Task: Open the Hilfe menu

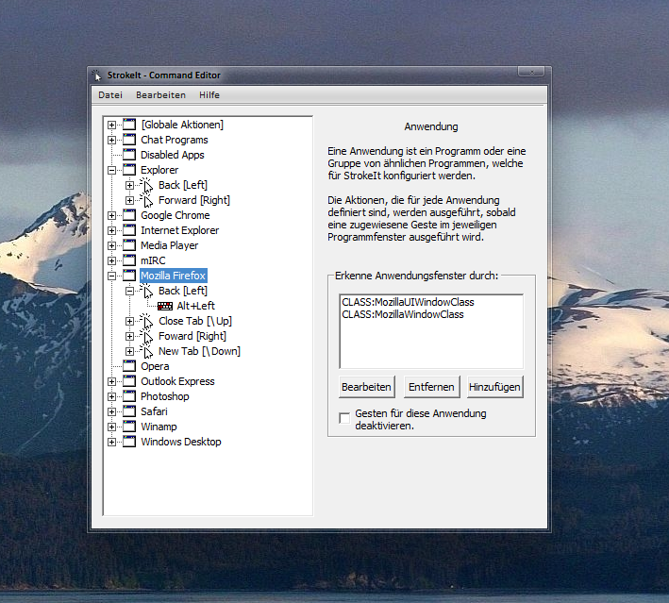Action: [209, 95]
